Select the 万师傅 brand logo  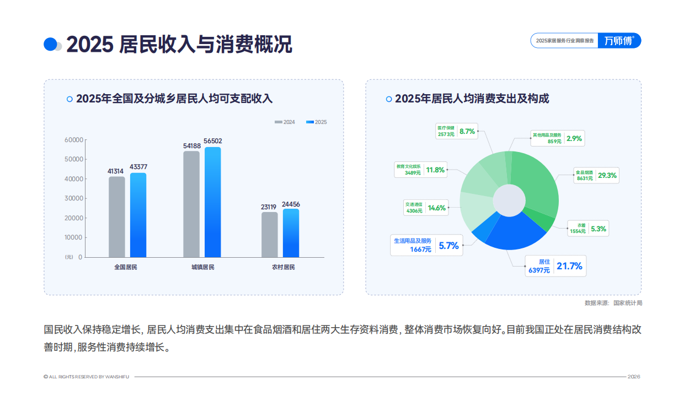tap(619, 40)
